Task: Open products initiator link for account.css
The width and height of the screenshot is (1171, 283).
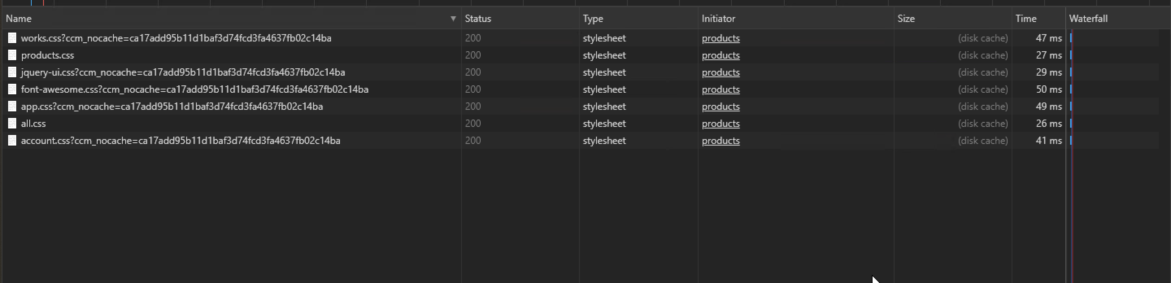Action: pos(720,140)
